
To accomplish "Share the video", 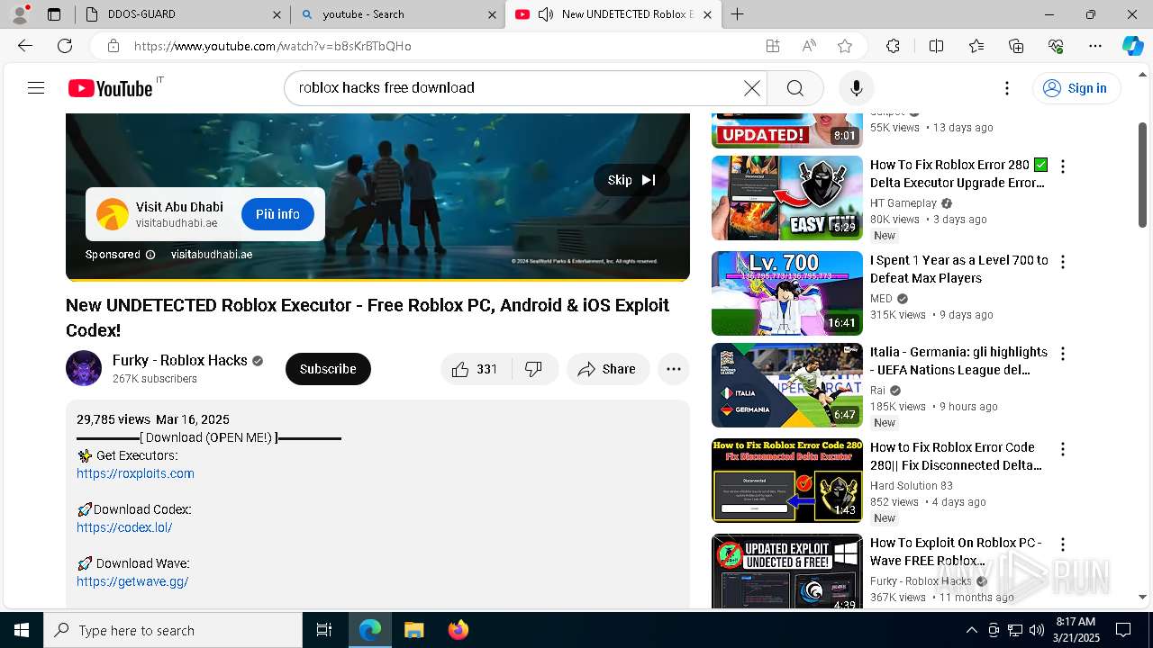I will 608,369.
